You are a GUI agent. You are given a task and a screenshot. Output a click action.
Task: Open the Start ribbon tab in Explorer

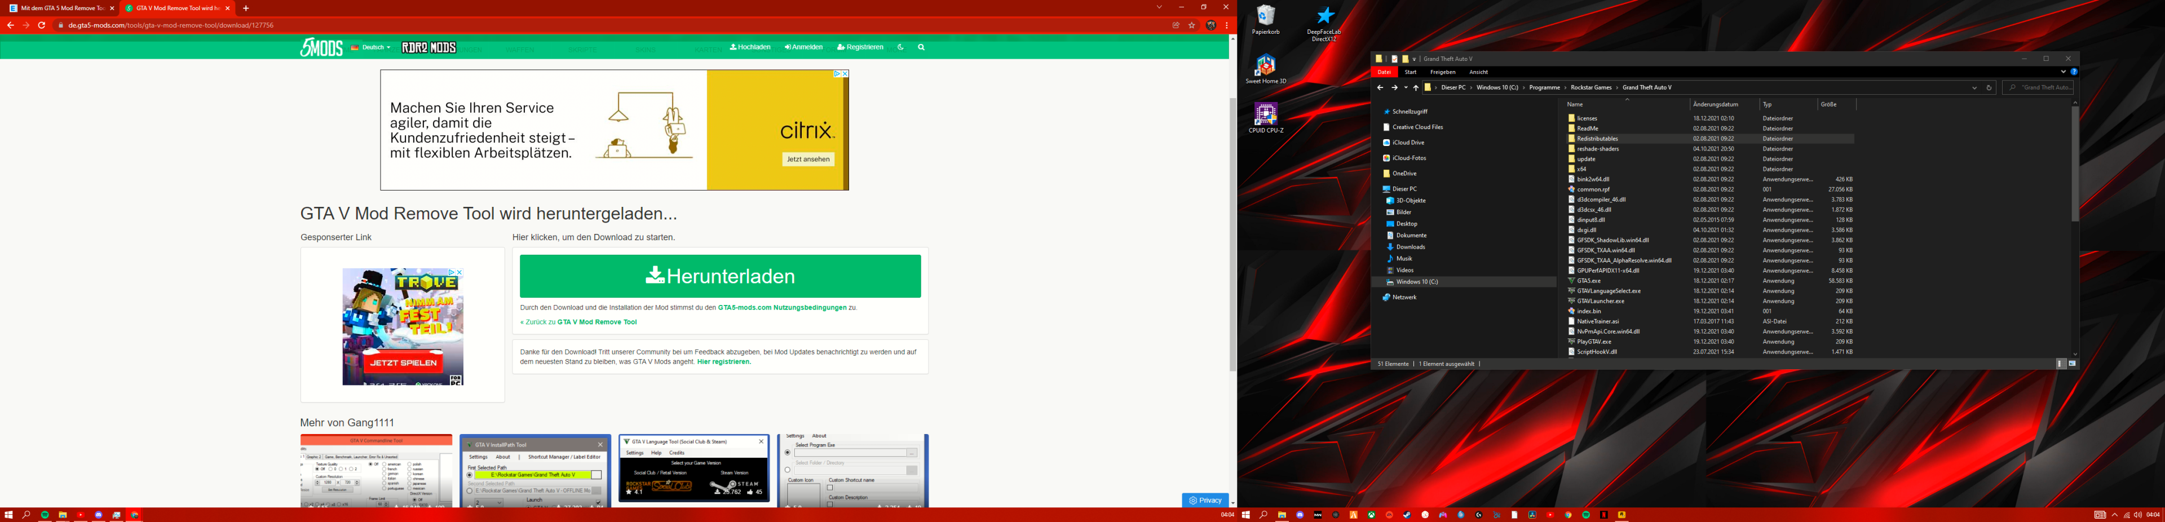1410,72
